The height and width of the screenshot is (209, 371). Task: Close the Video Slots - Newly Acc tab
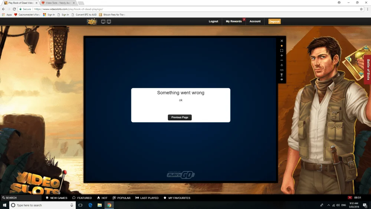pos(74,3)
